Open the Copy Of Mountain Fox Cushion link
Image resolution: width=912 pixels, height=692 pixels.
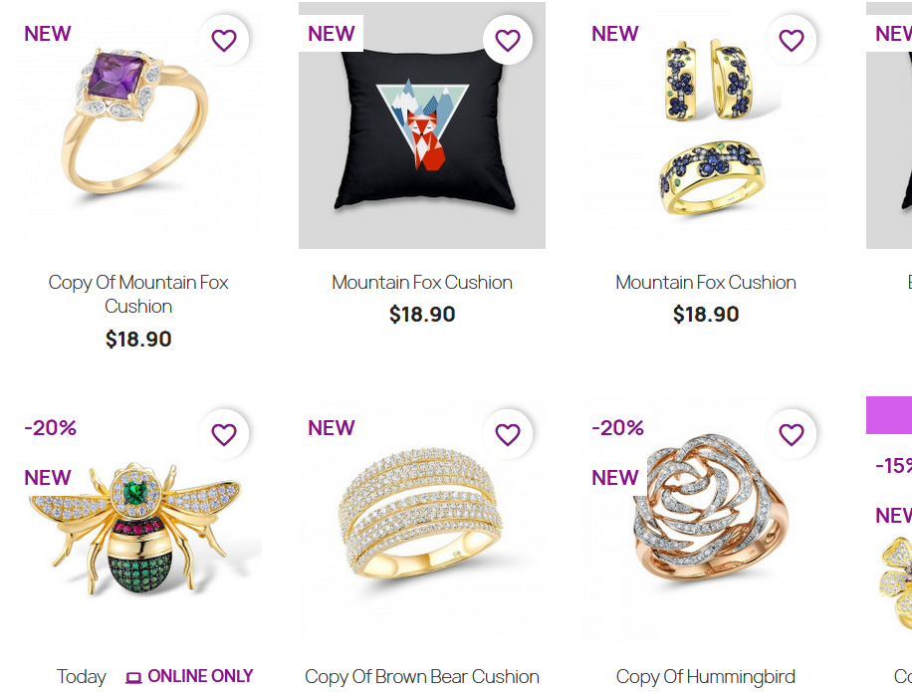point(138,295)
